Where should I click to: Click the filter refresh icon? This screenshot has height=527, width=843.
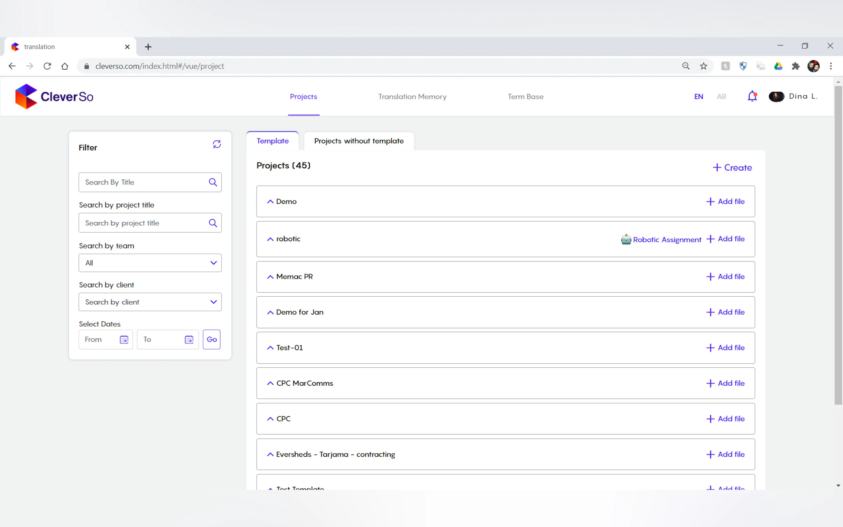coord(217,144)
